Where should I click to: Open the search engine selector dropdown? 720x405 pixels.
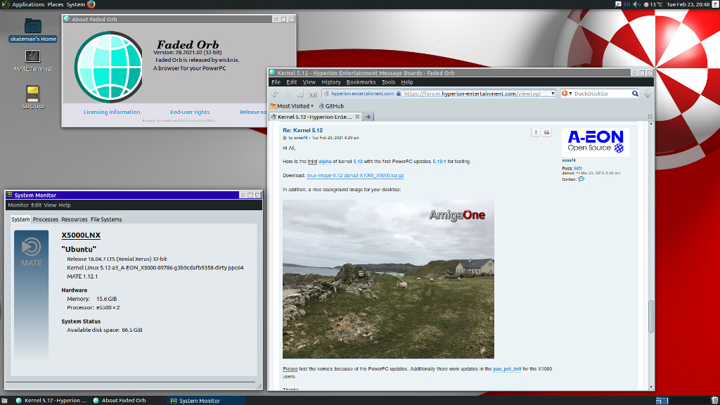tap(567, 94)
